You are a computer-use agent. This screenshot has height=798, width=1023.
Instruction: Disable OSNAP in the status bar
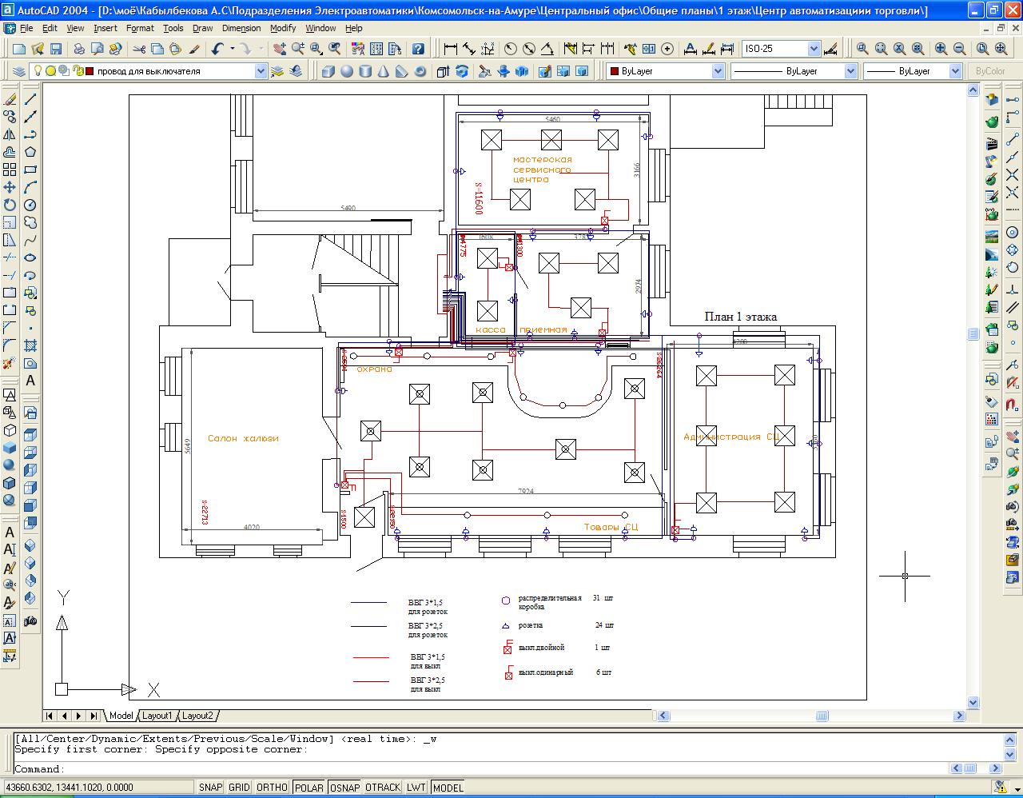[x=344, y=788]
